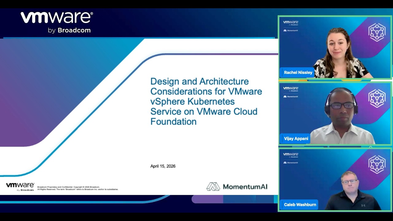
Task: Click the Broadcom copyright notice in the footer
Action: pos(78,188)
